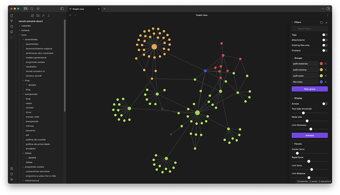Turn on the Orphans toggle

point(325,50)
